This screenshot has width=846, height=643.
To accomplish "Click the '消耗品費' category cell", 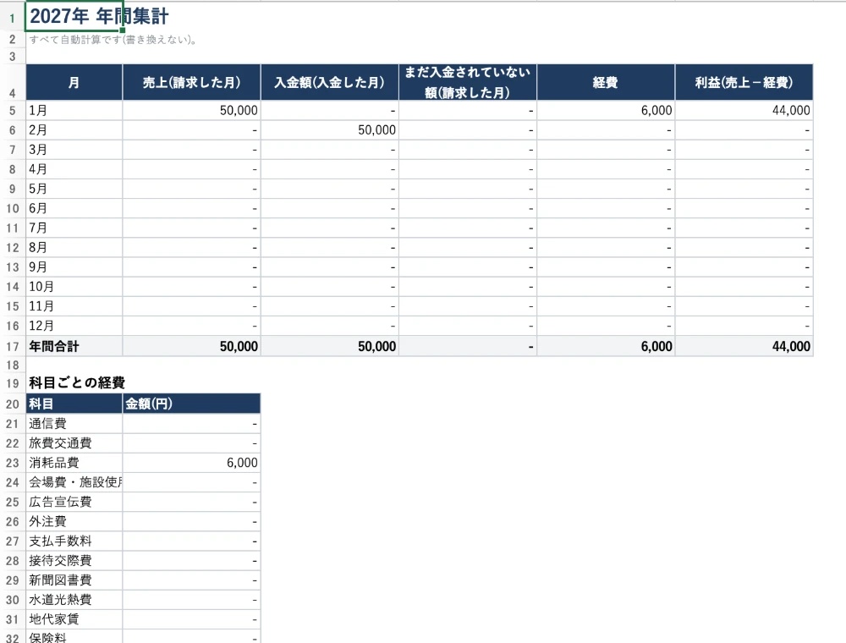I will (x=74, y=463).
